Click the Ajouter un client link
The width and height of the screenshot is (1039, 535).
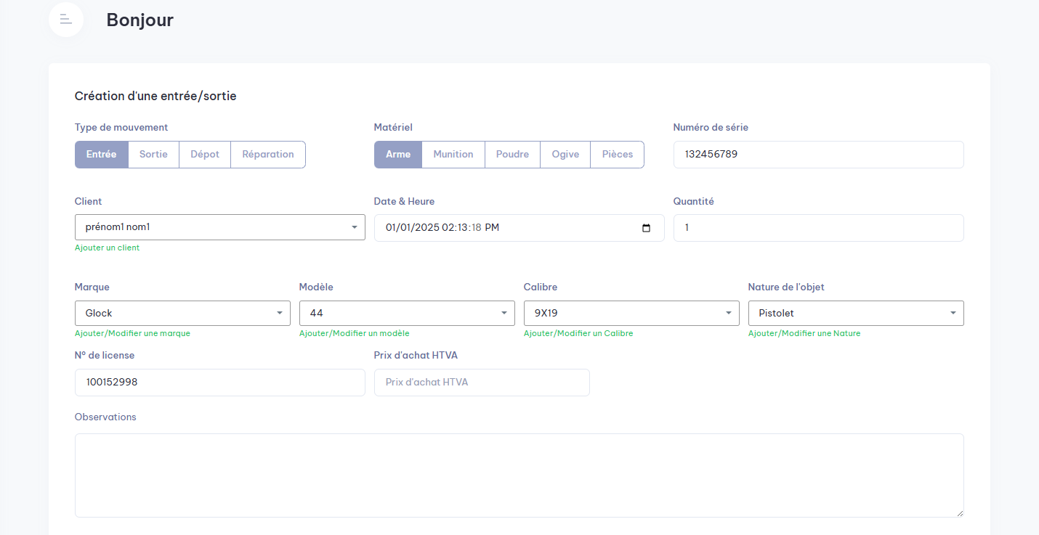click(x=107, y=248)
